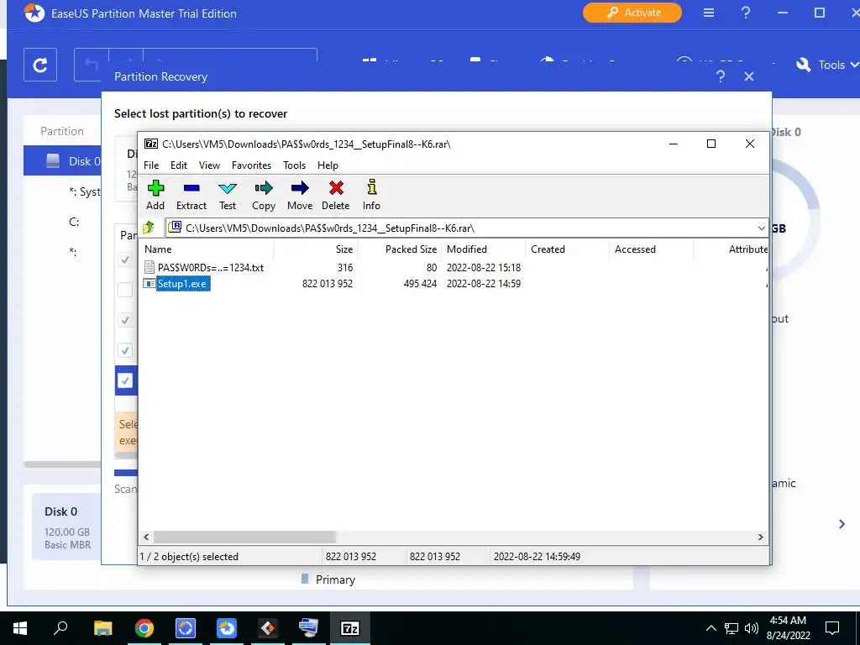860x645 pixels.
Task: Open the network tray icon
Action: point(732,628)
